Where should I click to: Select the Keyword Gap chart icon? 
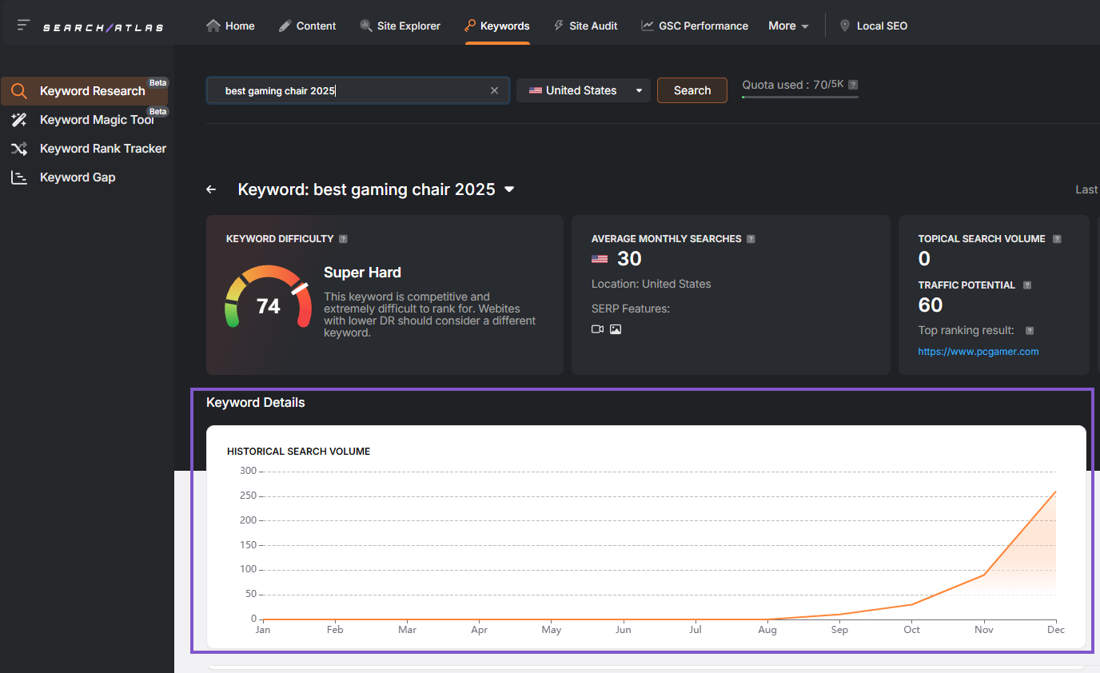click(x=19, y=177)
